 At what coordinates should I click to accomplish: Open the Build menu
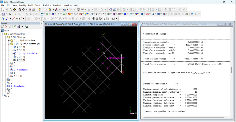[x=31, y=5]
